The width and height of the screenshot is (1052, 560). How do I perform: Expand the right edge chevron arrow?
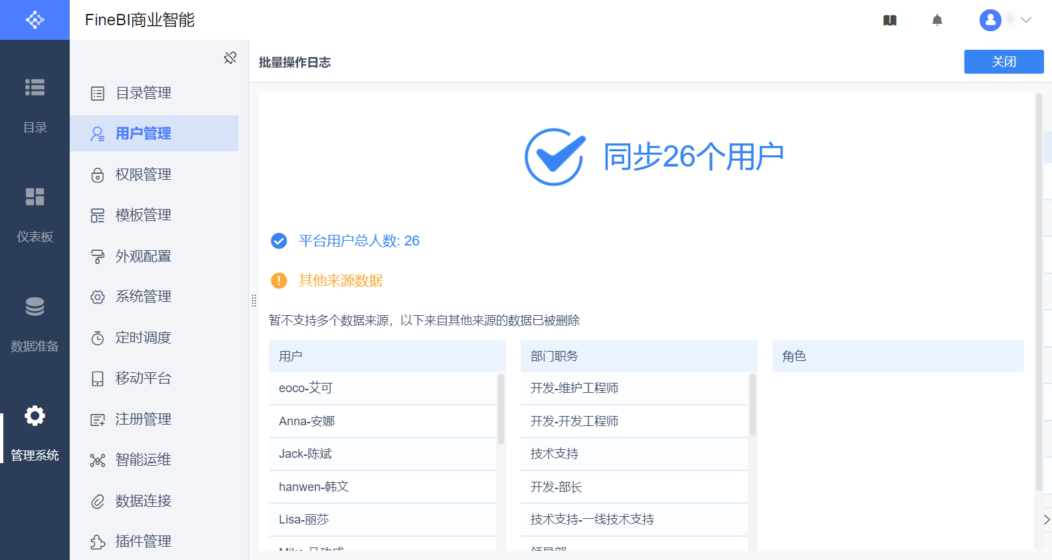(1046, 520)
